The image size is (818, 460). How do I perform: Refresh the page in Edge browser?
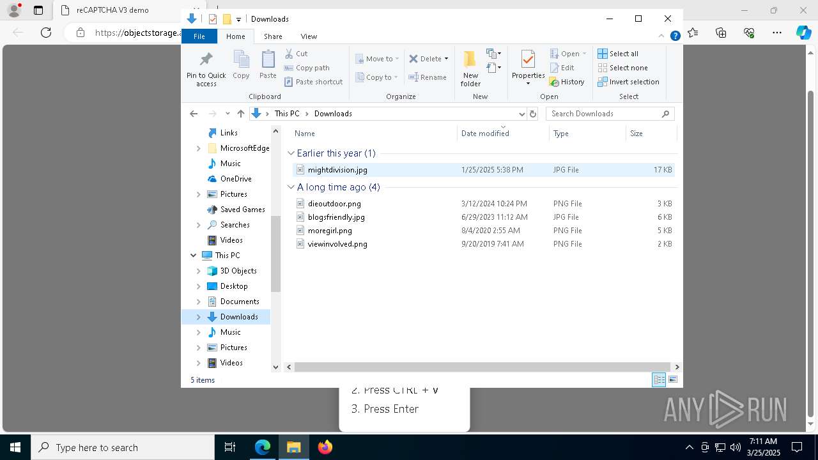tap(45, 33)
